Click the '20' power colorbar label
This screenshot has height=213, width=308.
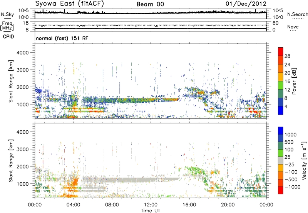click(x=287, y=73)
